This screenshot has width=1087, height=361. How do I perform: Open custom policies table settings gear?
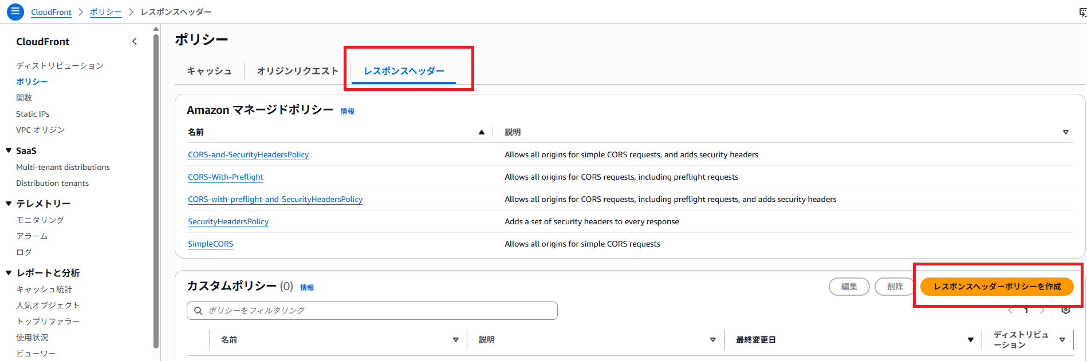1065,310
